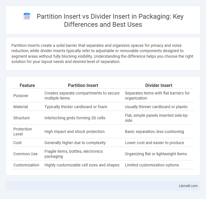
Task: Select 'Separates items with flat barriers' cell
Action: point(159,96)
